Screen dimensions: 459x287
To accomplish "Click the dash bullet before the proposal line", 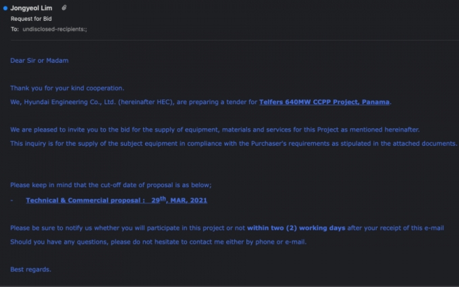I will point(11,201).
